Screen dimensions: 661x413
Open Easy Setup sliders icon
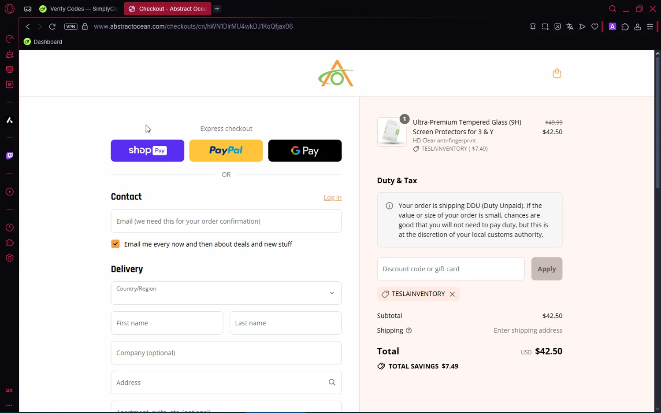[650, 27]
